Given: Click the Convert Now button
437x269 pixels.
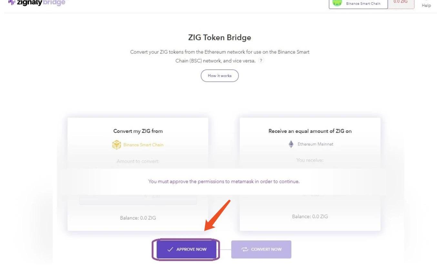Looking at the screenshot, I should [x=261, y=249].
